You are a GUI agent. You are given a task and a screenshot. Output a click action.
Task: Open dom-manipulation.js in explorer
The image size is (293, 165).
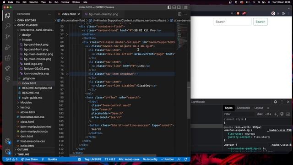click(x=34, y=132)
